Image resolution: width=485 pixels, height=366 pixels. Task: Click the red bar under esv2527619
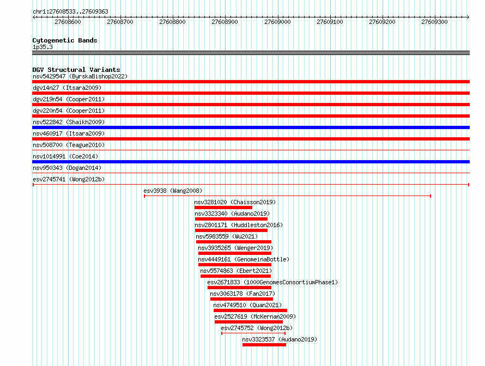(248, 322)
